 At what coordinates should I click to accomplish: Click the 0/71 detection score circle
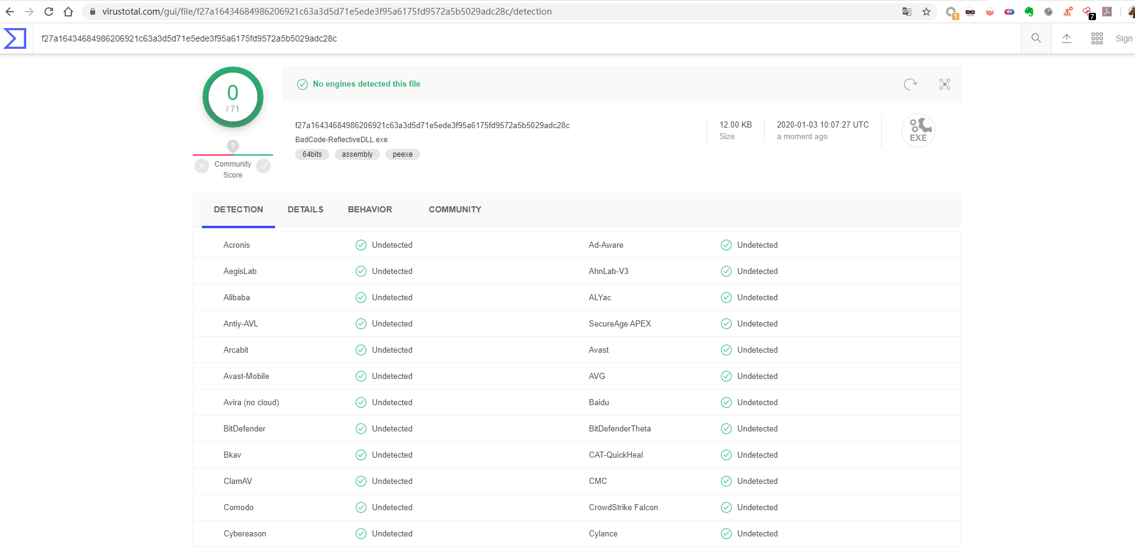coord(233,97)
